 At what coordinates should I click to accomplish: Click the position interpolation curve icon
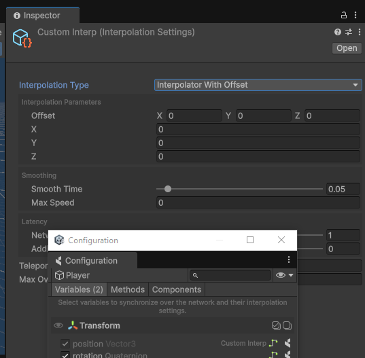pyautogui.click(x=273, y=343)
